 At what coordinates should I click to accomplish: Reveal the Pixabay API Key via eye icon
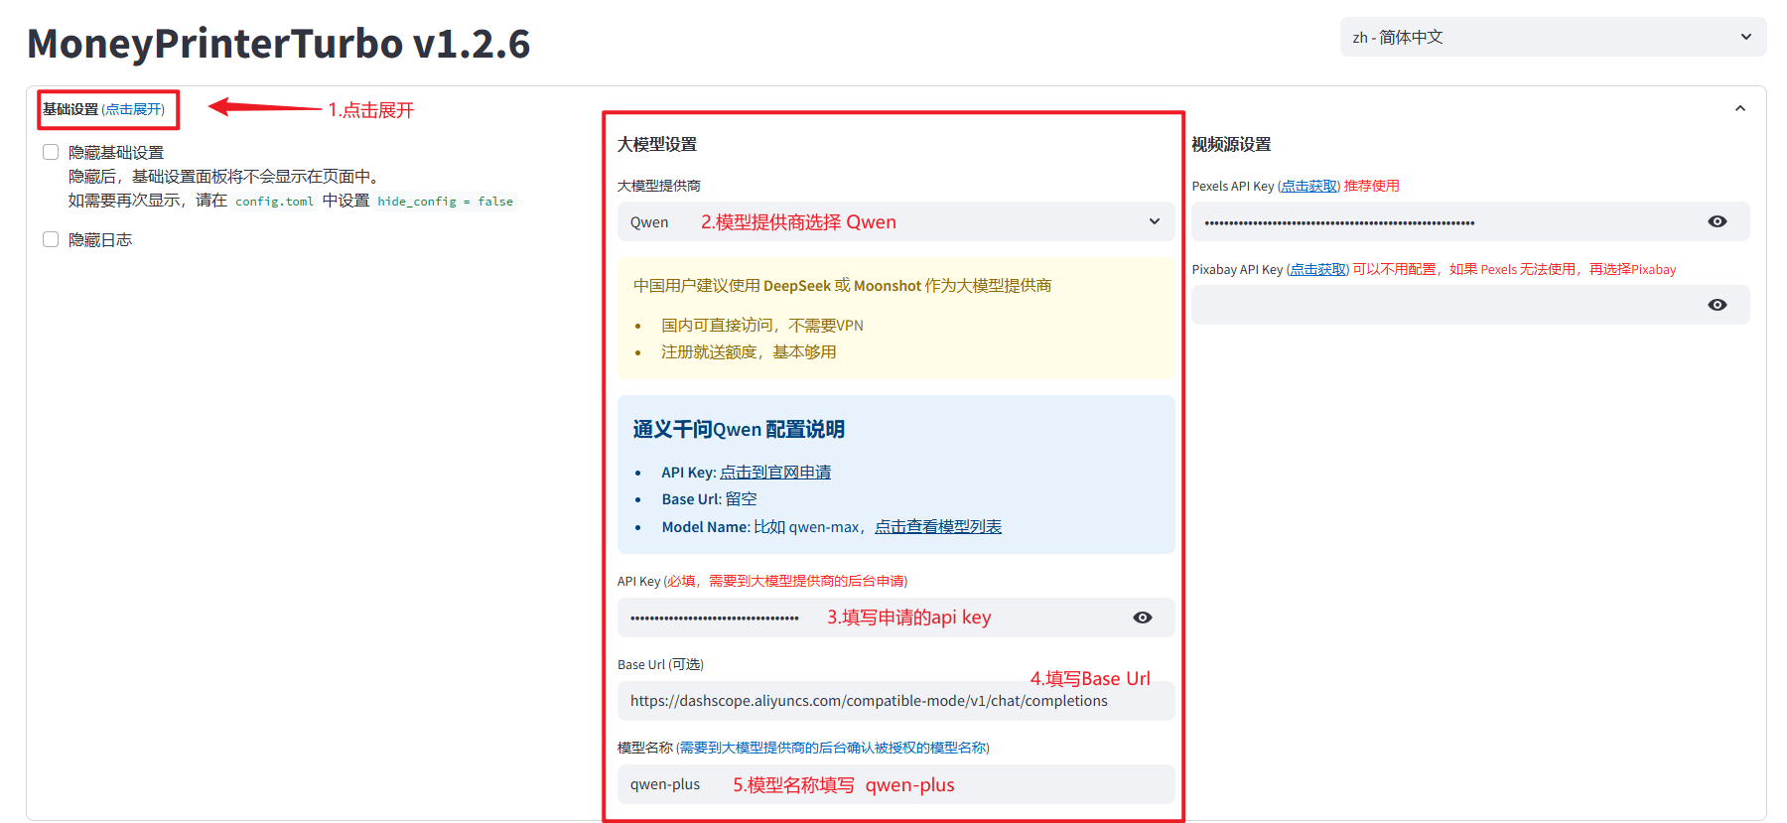1718,305
